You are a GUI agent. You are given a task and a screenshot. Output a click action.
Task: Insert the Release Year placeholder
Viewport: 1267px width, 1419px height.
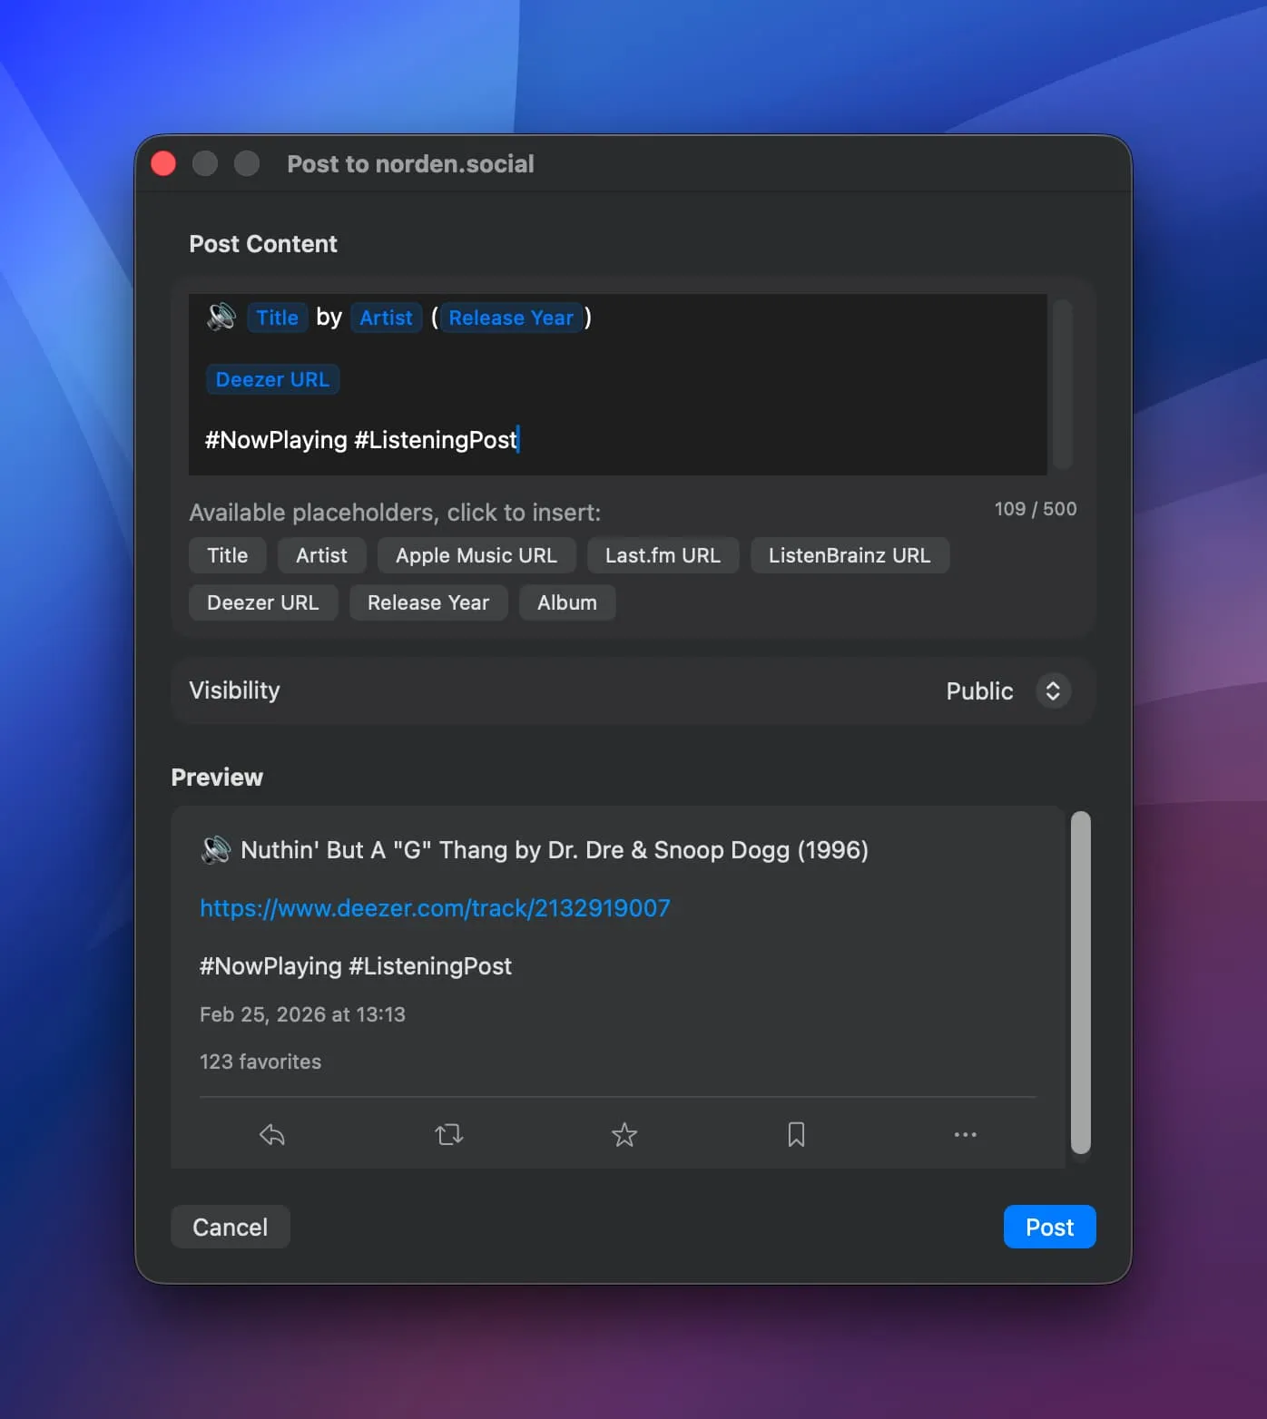[x=428, y=602]
